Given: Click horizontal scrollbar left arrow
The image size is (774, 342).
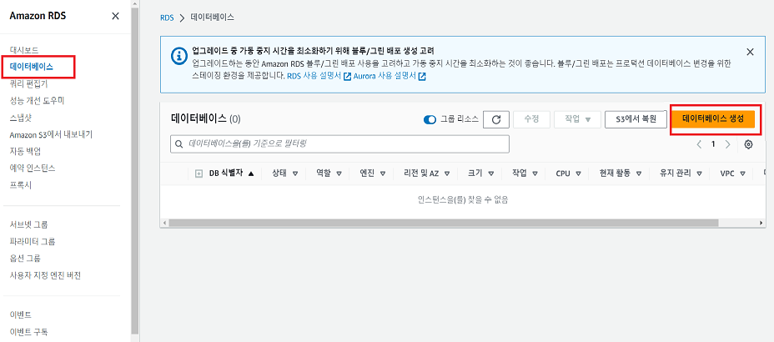Looking at the screenshot, I should tap(163, 223).
